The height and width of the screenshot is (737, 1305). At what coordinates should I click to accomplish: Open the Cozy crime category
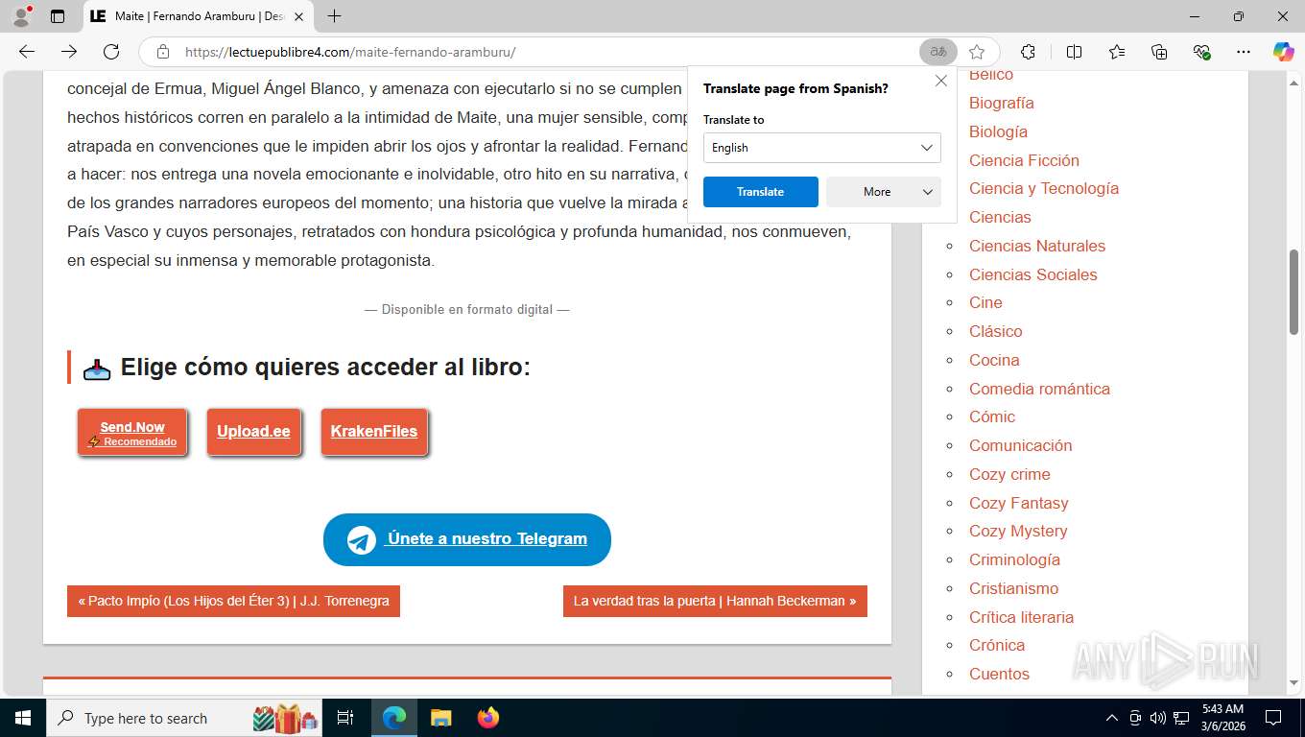[1009, 474]
